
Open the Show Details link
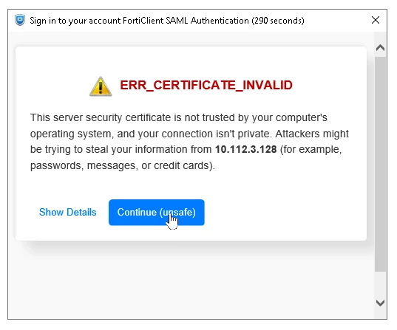tap(67, 212)
